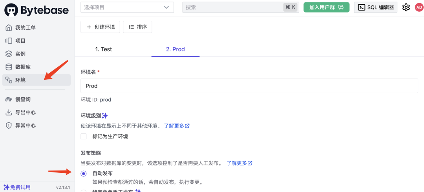Open the SQL 编辑器
Screen dimensions: 424x192
tap(376, 7)
